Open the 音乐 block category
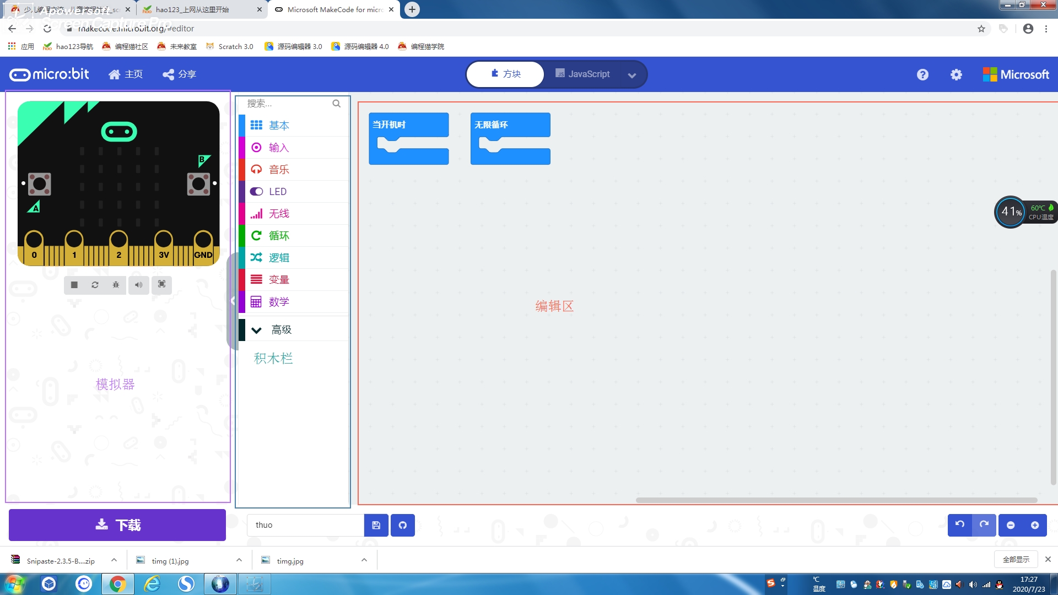The width and height of the screenshot is (1058, 595). pos(294,170)
